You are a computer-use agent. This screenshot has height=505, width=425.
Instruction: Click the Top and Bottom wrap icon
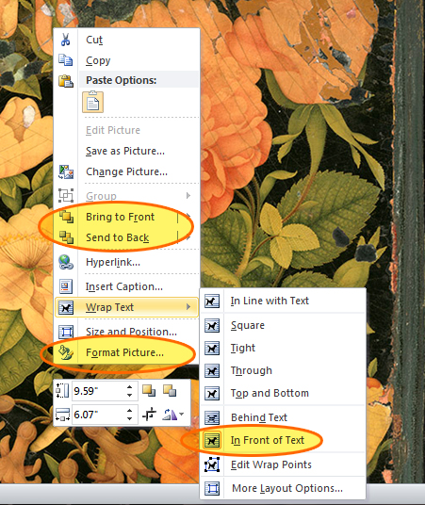pos(212,393)
